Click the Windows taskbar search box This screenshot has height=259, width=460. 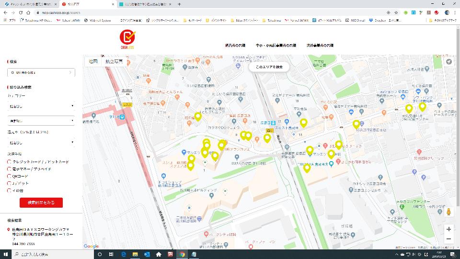(53, 254)
